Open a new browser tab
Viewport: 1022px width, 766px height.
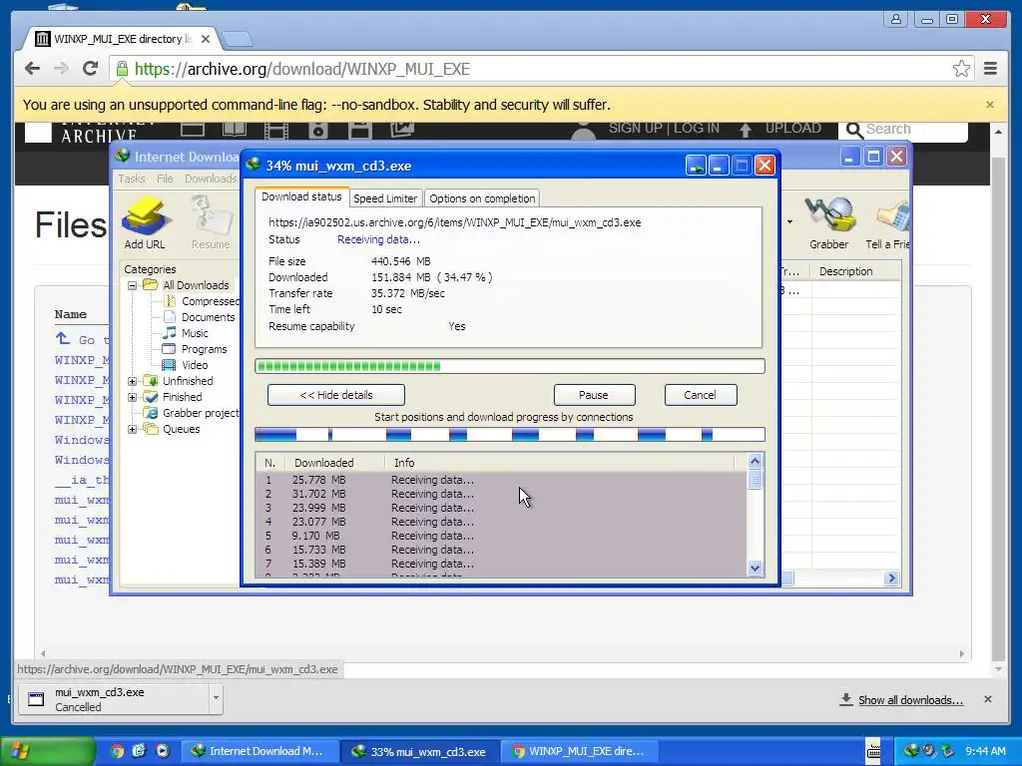tap(237, 40)
